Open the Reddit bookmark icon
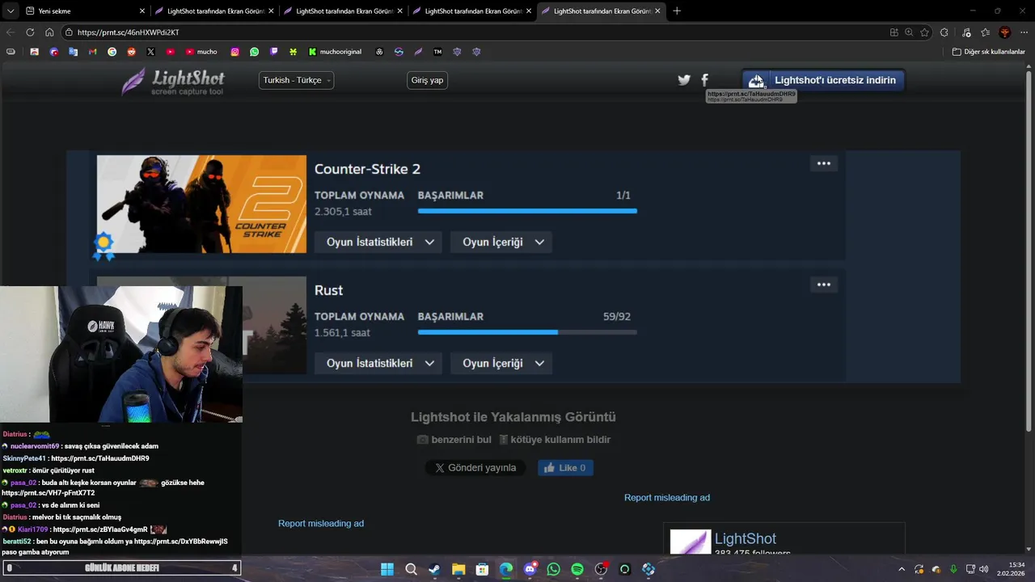The width and height of the screenshot is (1035, 582). click(x=132, y=52)
